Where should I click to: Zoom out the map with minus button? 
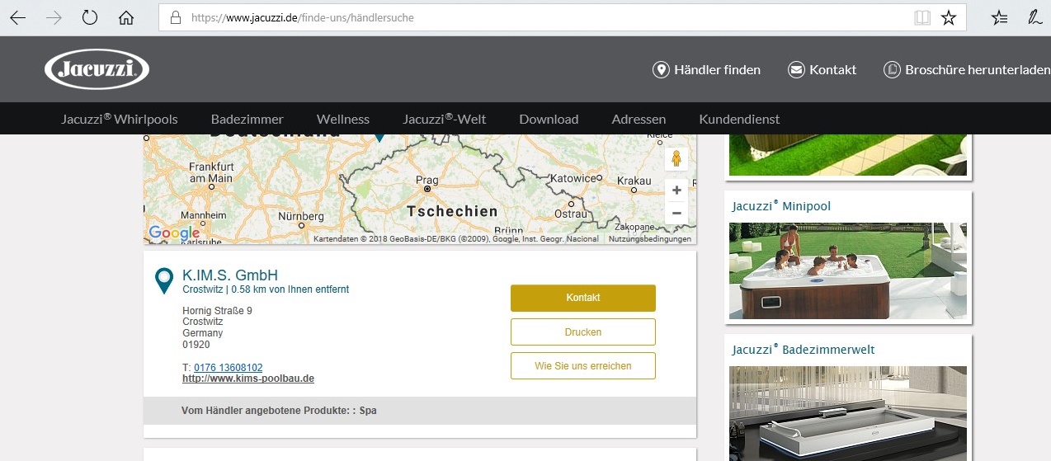[x=676, y=213]
